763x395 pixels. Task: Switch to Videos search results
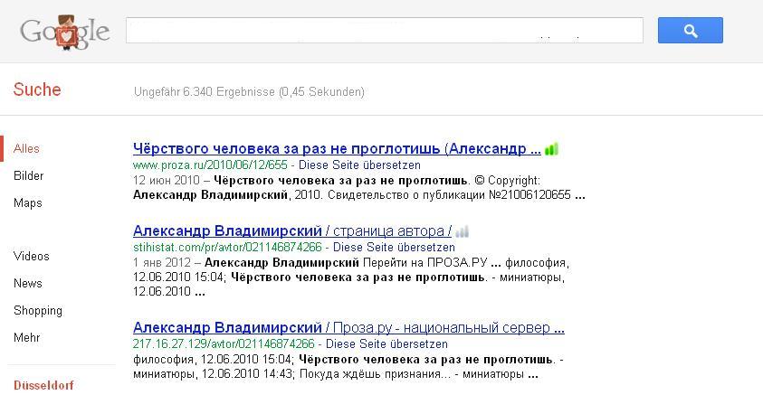31,256
